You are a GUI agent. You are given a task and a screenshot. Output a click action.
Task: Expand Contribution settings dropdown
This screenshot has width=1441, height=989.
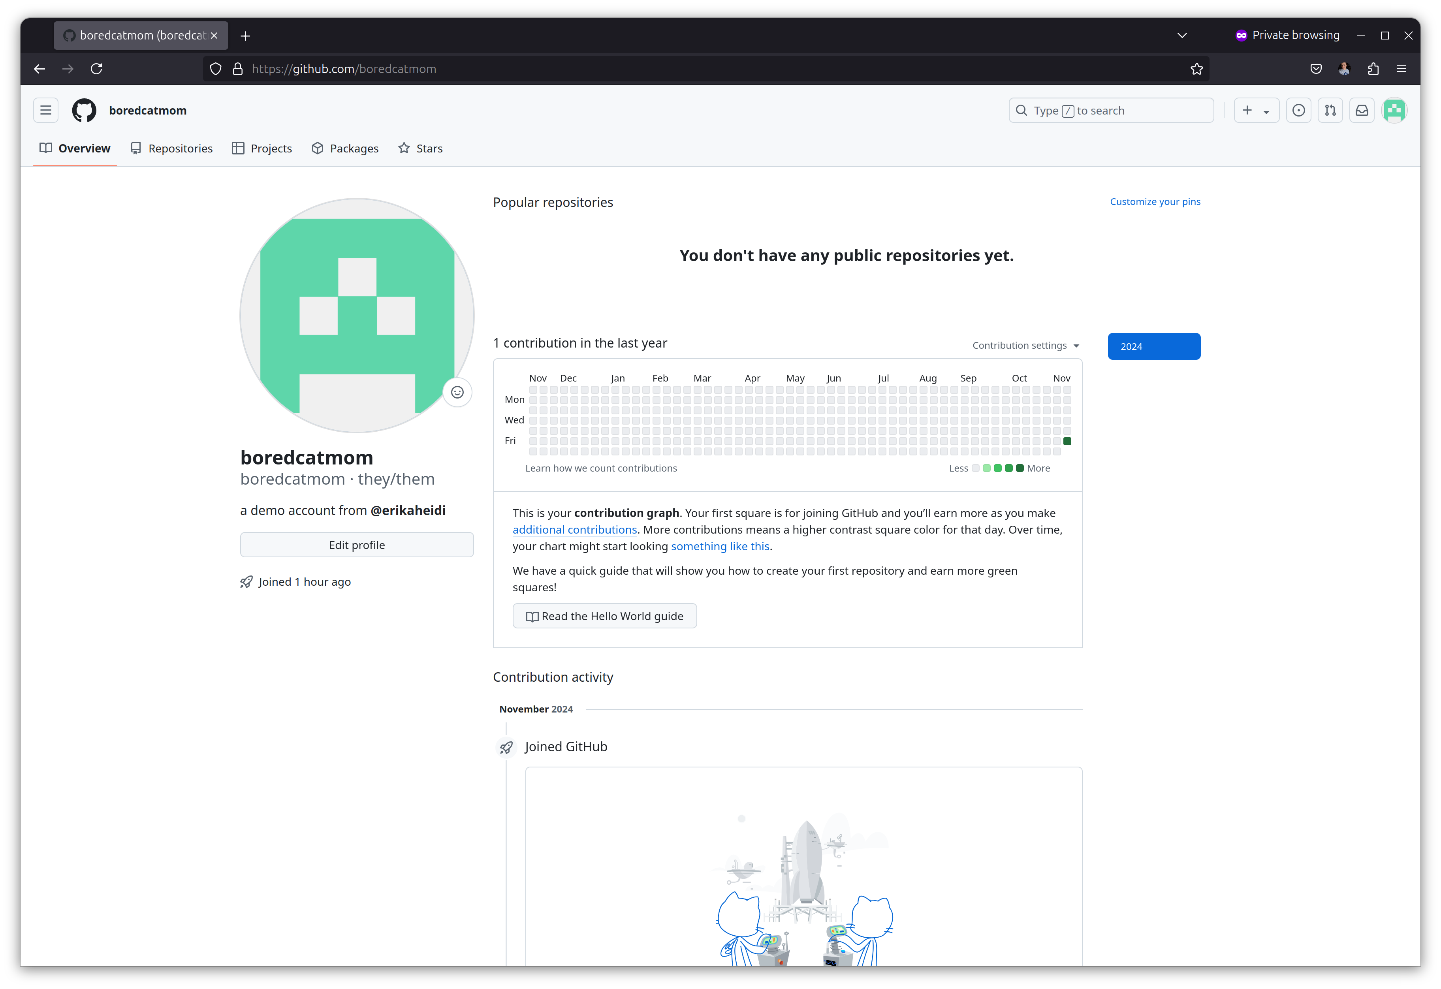coord(1025,345)
